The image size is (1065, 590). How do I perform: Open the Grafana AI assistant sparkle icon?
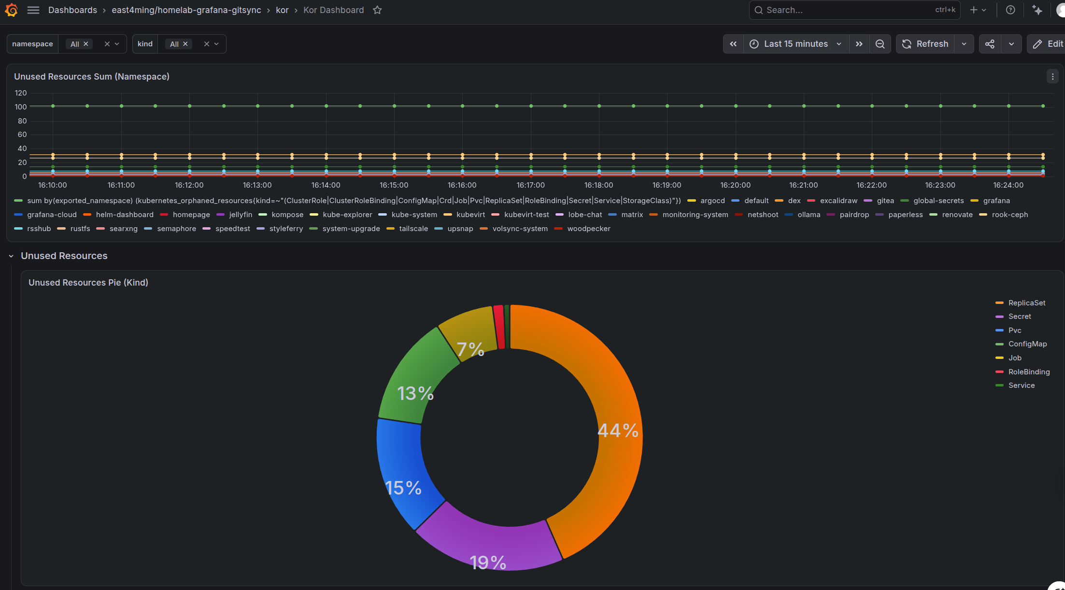click(x=1037, y=10)
